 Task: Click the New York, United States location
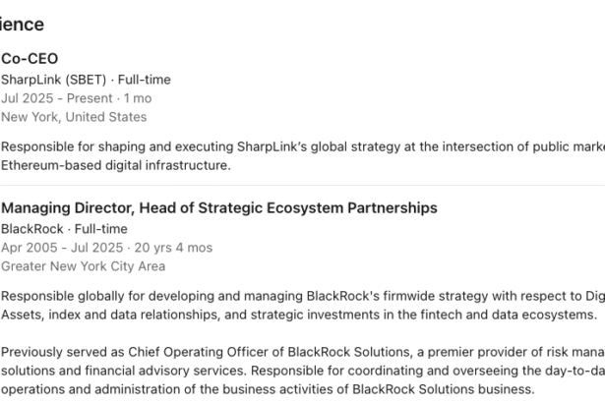(74, 117)
